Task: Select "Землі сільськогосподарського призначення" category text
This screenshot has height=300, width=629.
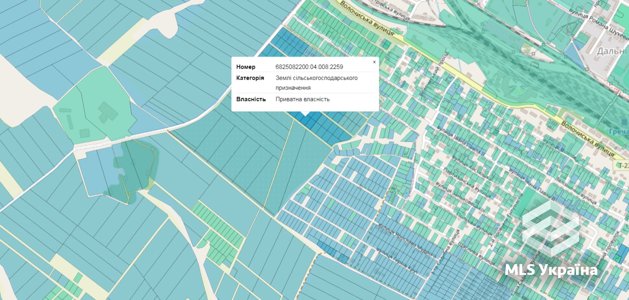Action: coord(317,83)
